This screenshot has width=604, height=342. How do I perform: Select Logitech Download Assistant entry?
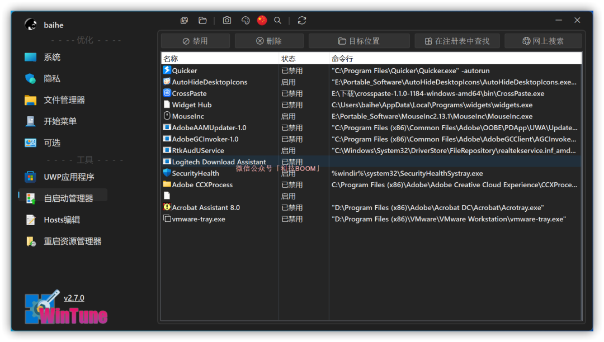pos(371,162)
